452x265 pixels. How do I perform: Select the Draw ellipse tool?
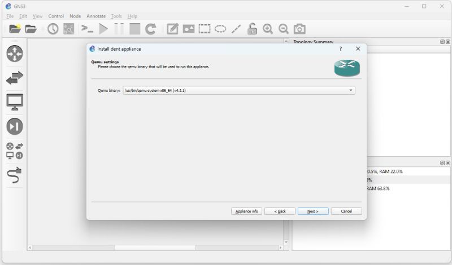click(220, 29)
